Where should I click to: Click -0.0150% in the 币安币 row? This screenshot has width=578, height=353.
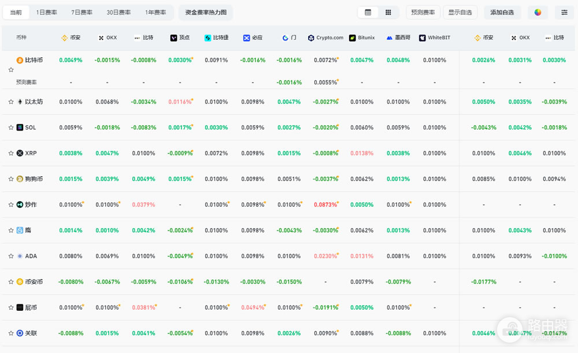click(289, 282)
